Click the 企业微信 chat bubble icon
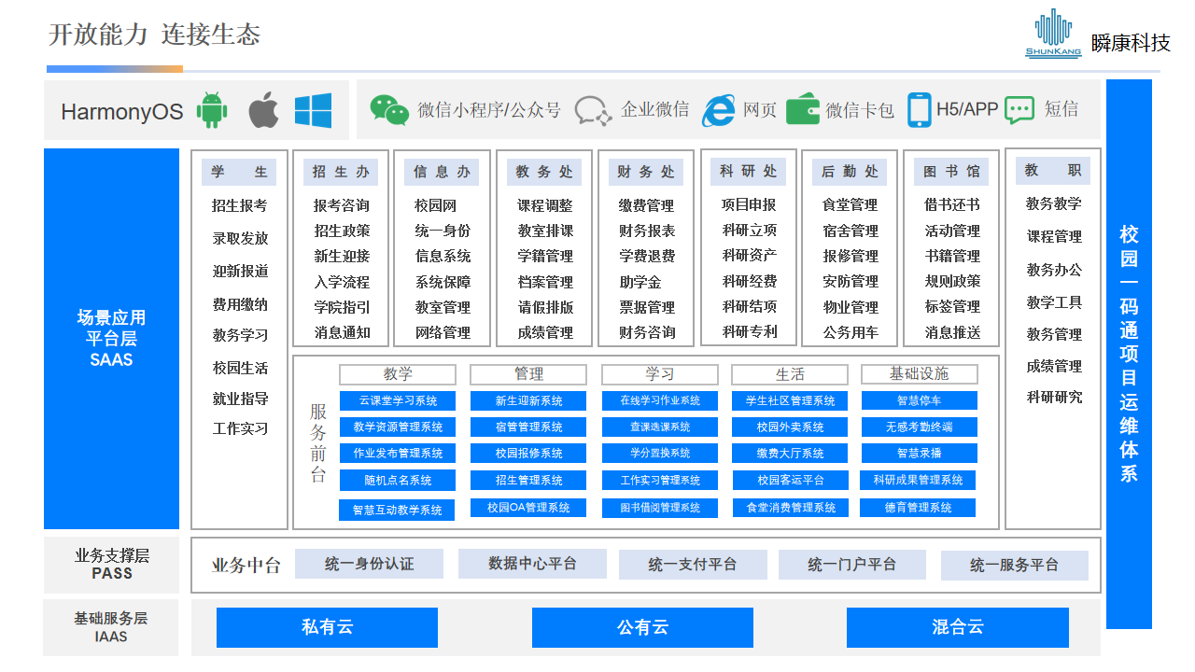The width and height of the screenshot is (1195, 672). click(590, 109)
